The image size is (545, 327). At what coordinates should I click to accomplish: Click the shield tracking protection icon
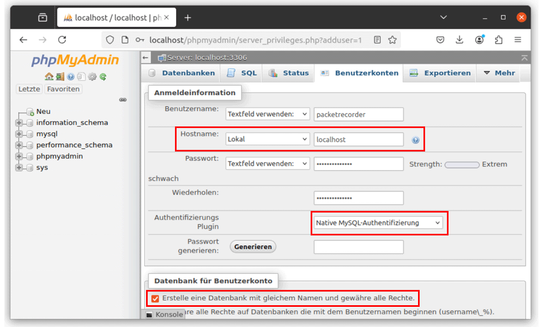click(110, 40)
